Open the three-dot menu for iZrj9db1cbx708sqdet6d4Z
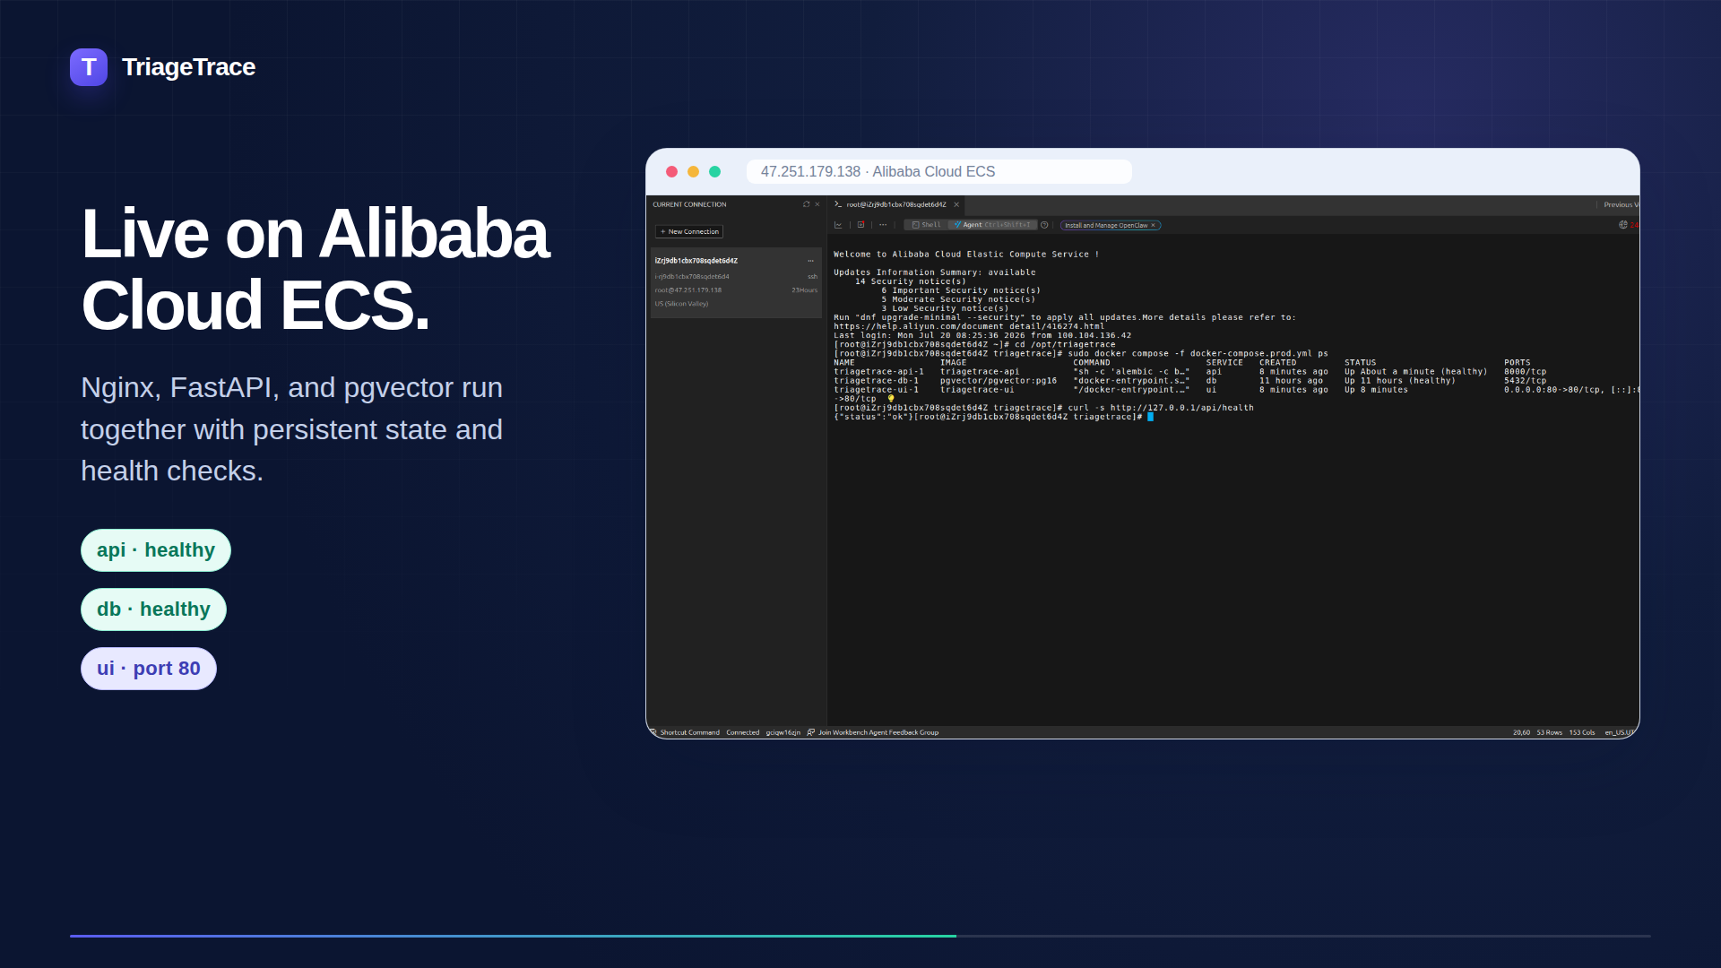Screen dimensions: 1721x968 click(x=810, y=261)
